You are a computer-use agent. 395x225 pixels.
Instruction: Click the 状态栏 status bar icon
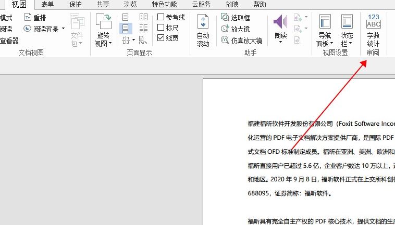click(x=347, y=21)
